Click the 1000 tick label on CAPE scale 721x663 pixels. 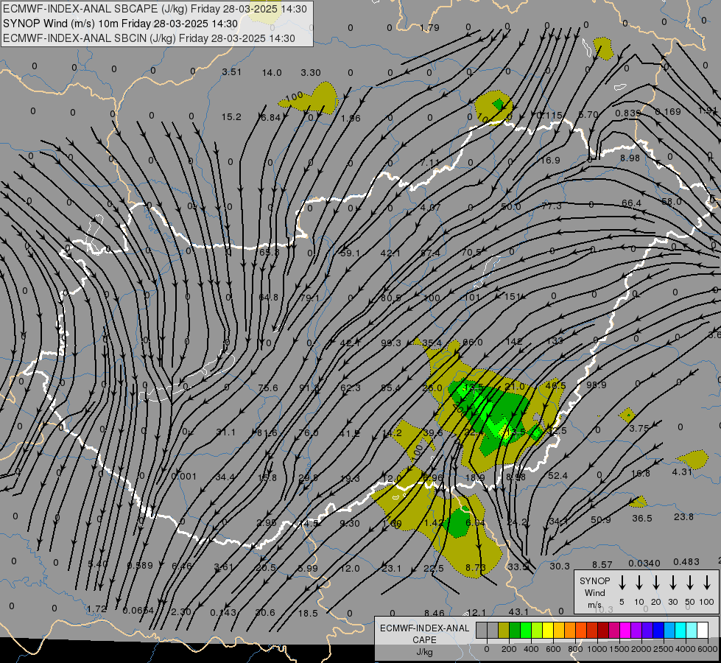(597, 649)
